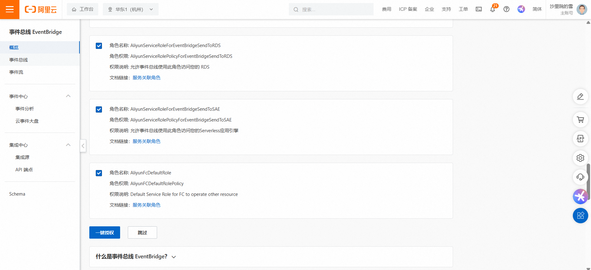Collapse the 集成中心 section
The image size is (591, 270).
pos(68,145)
